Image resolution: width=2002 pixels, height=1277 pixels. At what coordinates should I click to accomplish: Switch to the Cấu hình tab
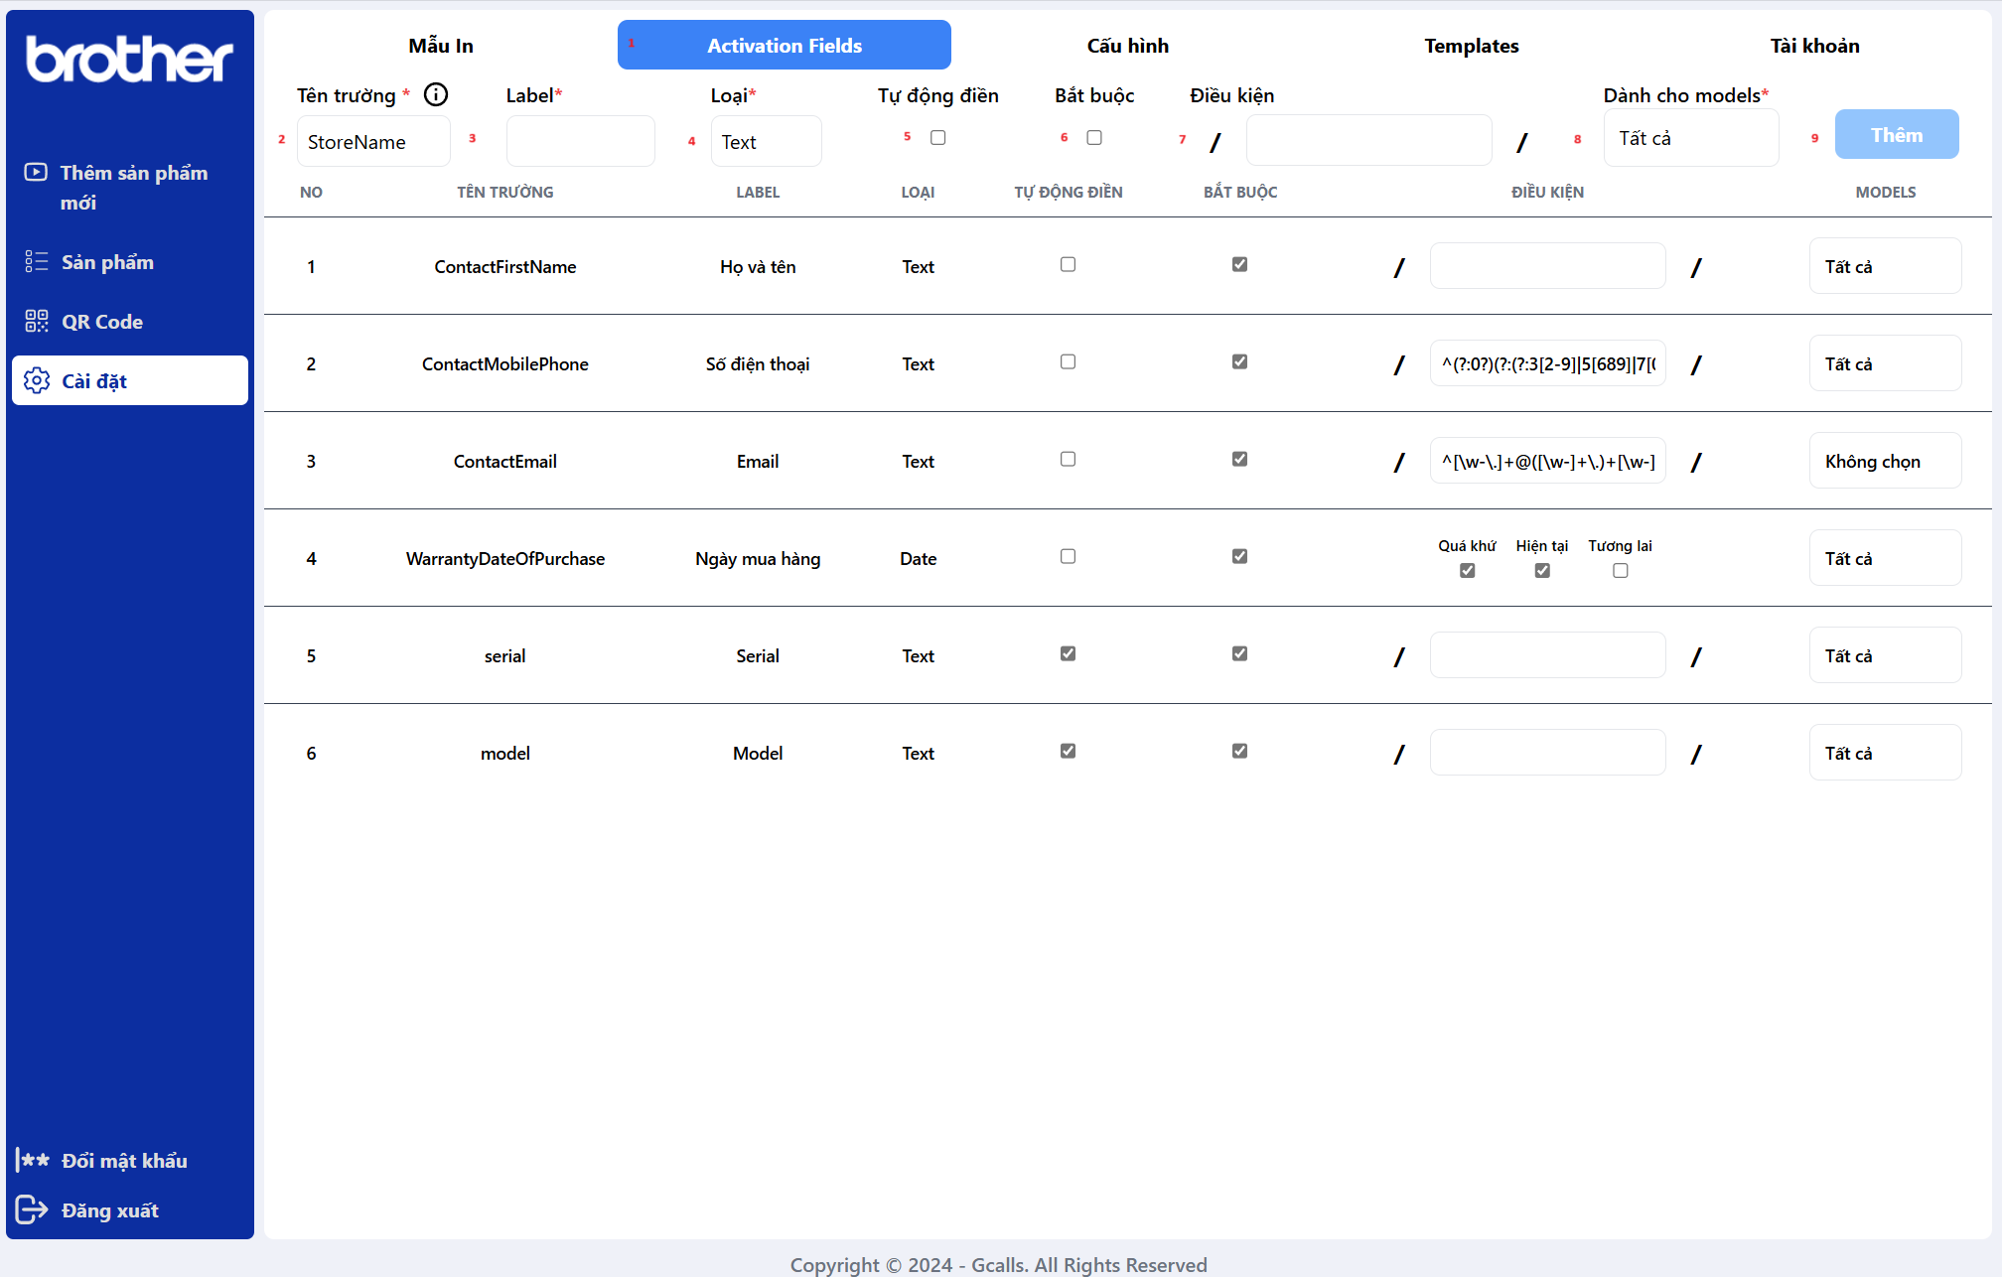coord(1127,46)
